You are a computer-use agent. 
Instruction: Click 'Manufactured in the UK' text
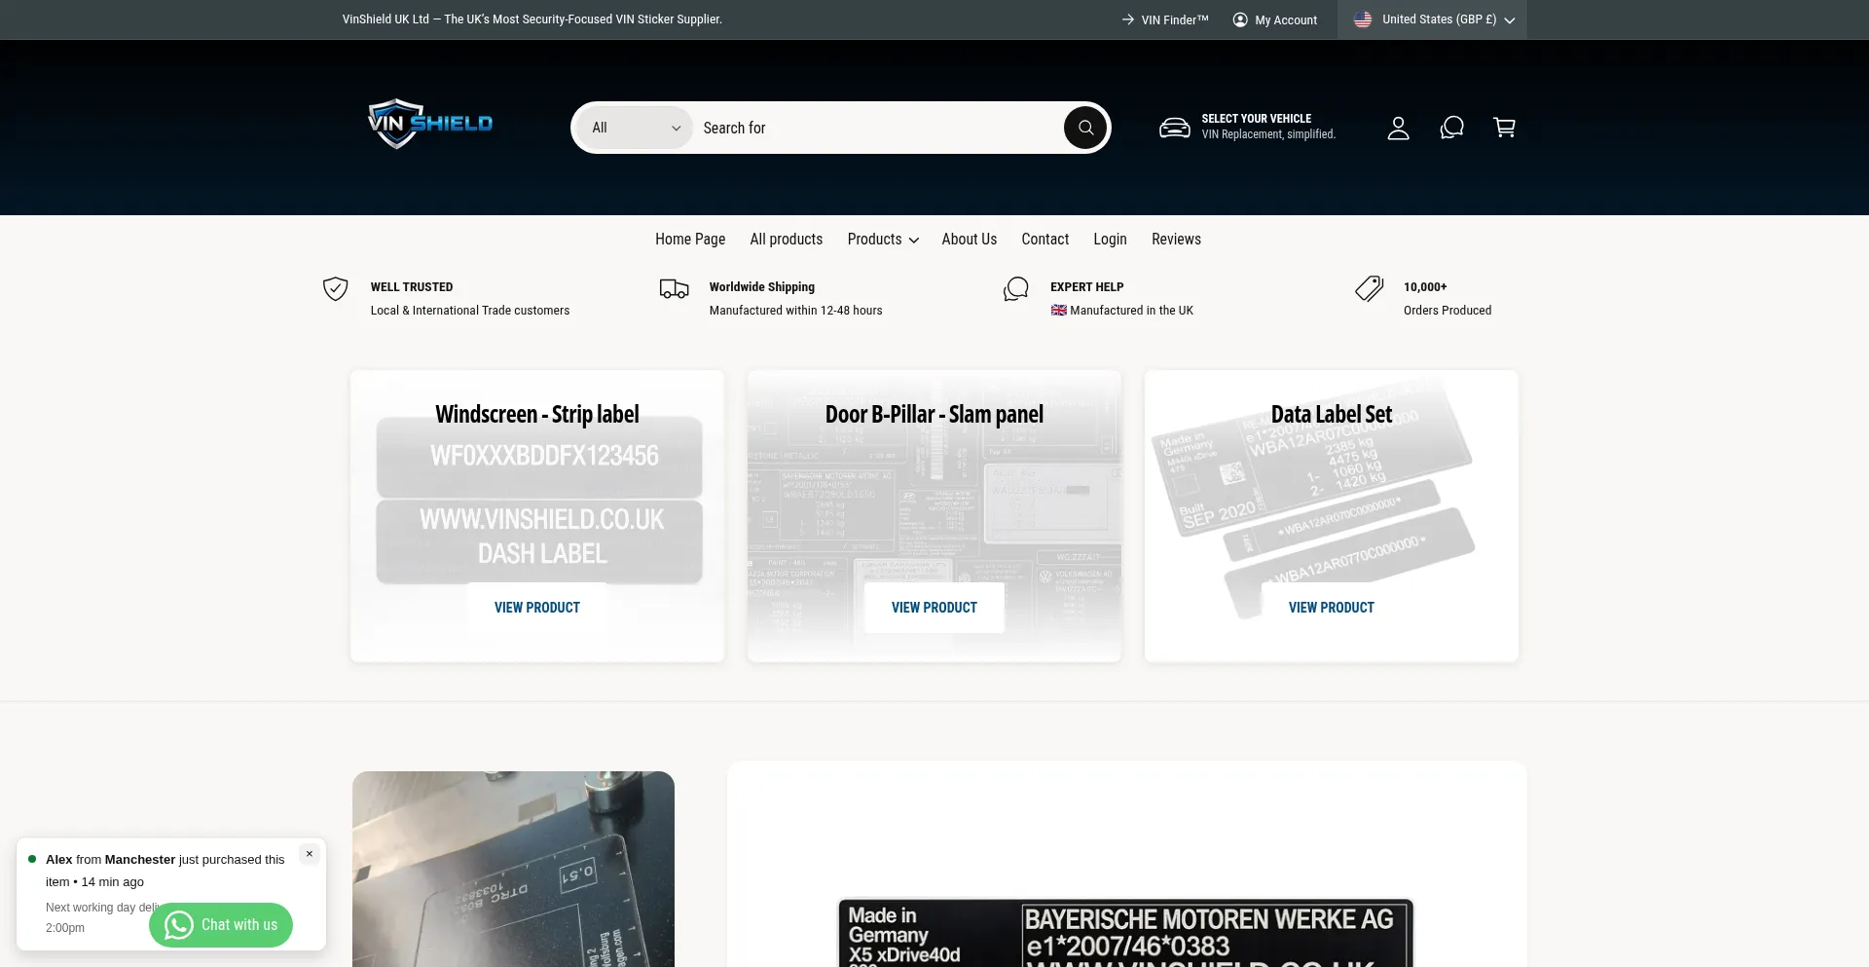[1131, 311]
